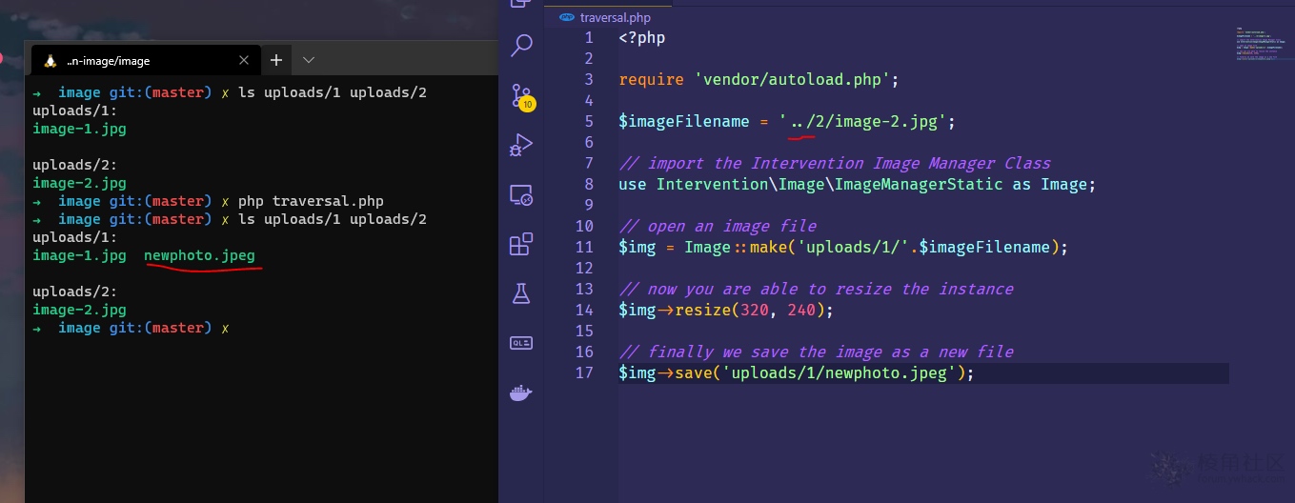This screenshot has width=1295, height=503.
Task: Open the Explorer files icon
Action: (521, 4)
